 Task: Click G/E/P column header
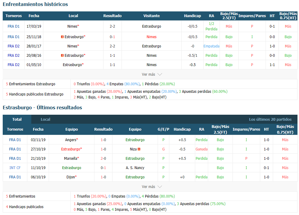(x=163, y=129)
